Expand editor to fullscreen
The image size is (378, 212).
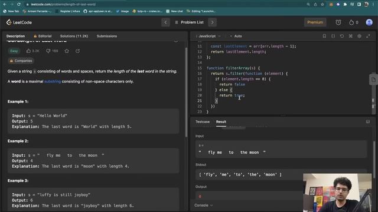click(x=368, y=36)
